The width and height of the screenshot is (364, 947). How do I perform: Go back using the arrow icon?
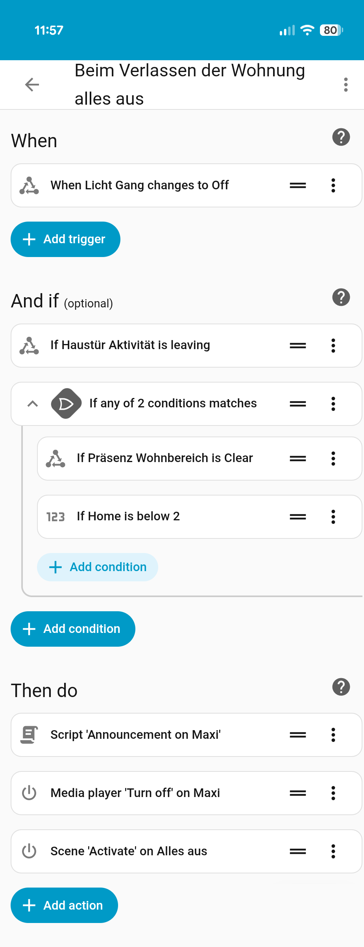(32, 85)
